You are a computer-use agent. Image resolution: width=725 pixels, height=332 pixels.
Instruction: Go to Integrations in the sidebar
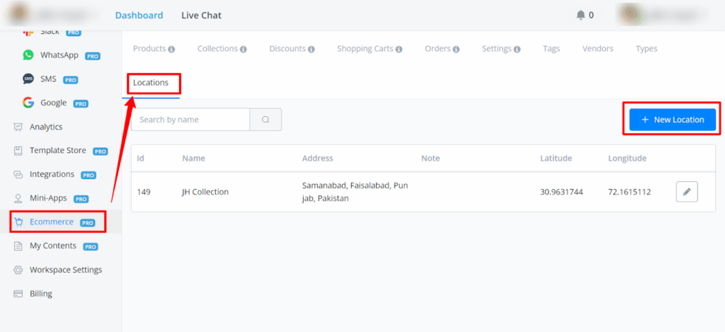tap(52, 174)
